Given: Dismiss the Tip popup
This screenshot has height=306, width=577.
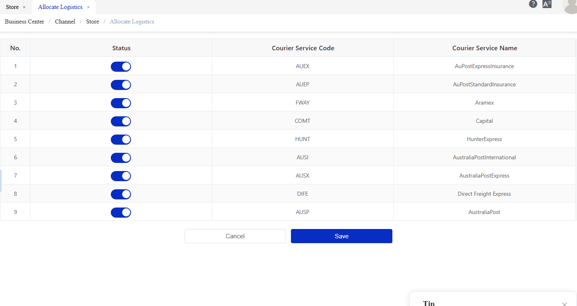Looking at the screenshot, I should [564, 304].
